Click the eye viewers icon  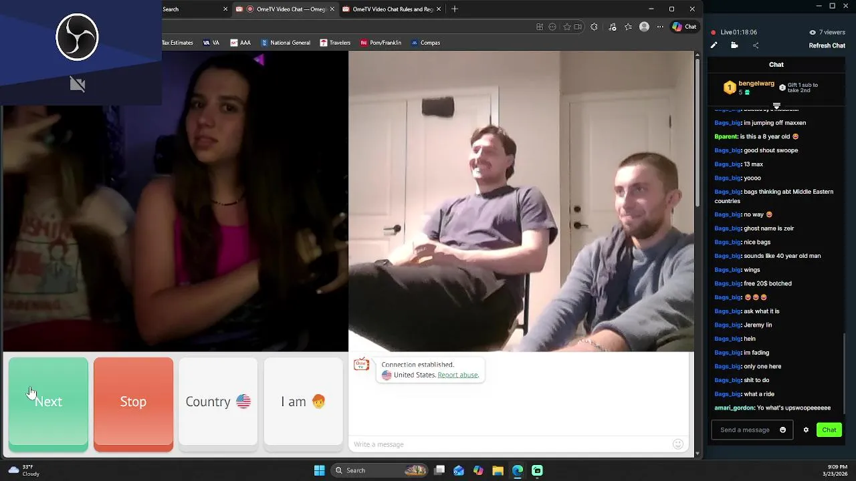point(813,32)
